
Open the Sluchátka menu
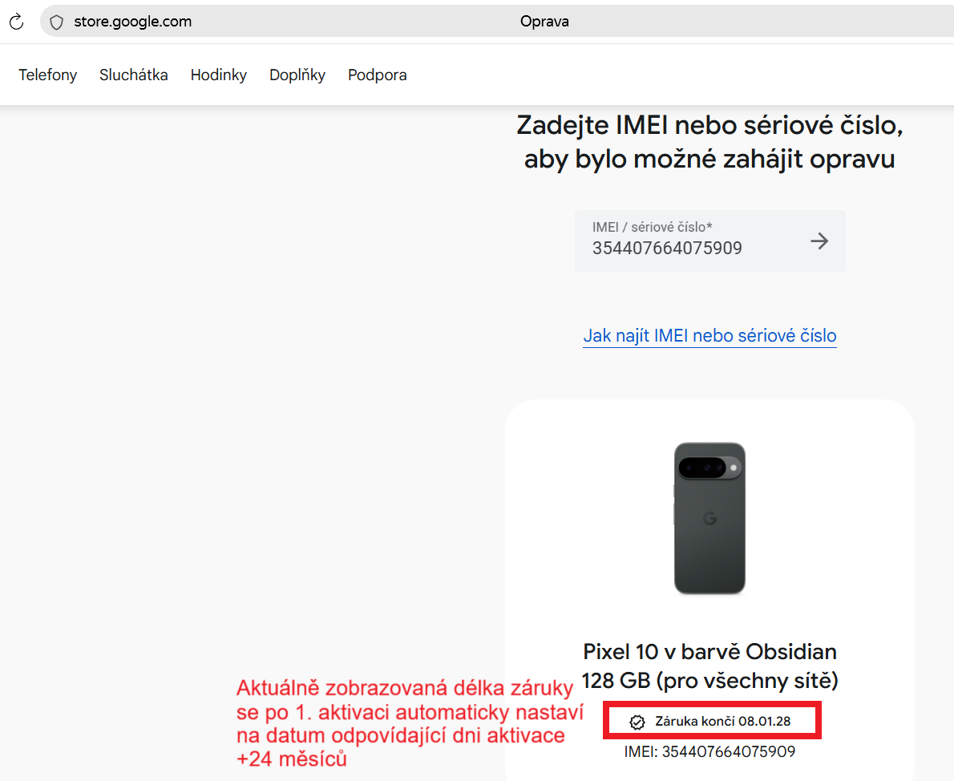(133, 75)
